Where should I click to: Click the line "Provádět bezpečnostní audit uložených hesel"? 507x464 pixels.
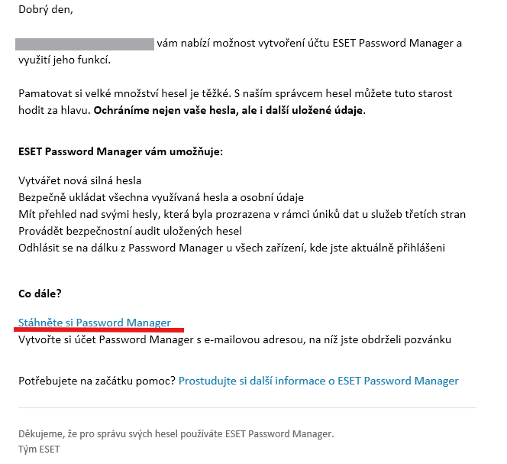coord(130,231)
